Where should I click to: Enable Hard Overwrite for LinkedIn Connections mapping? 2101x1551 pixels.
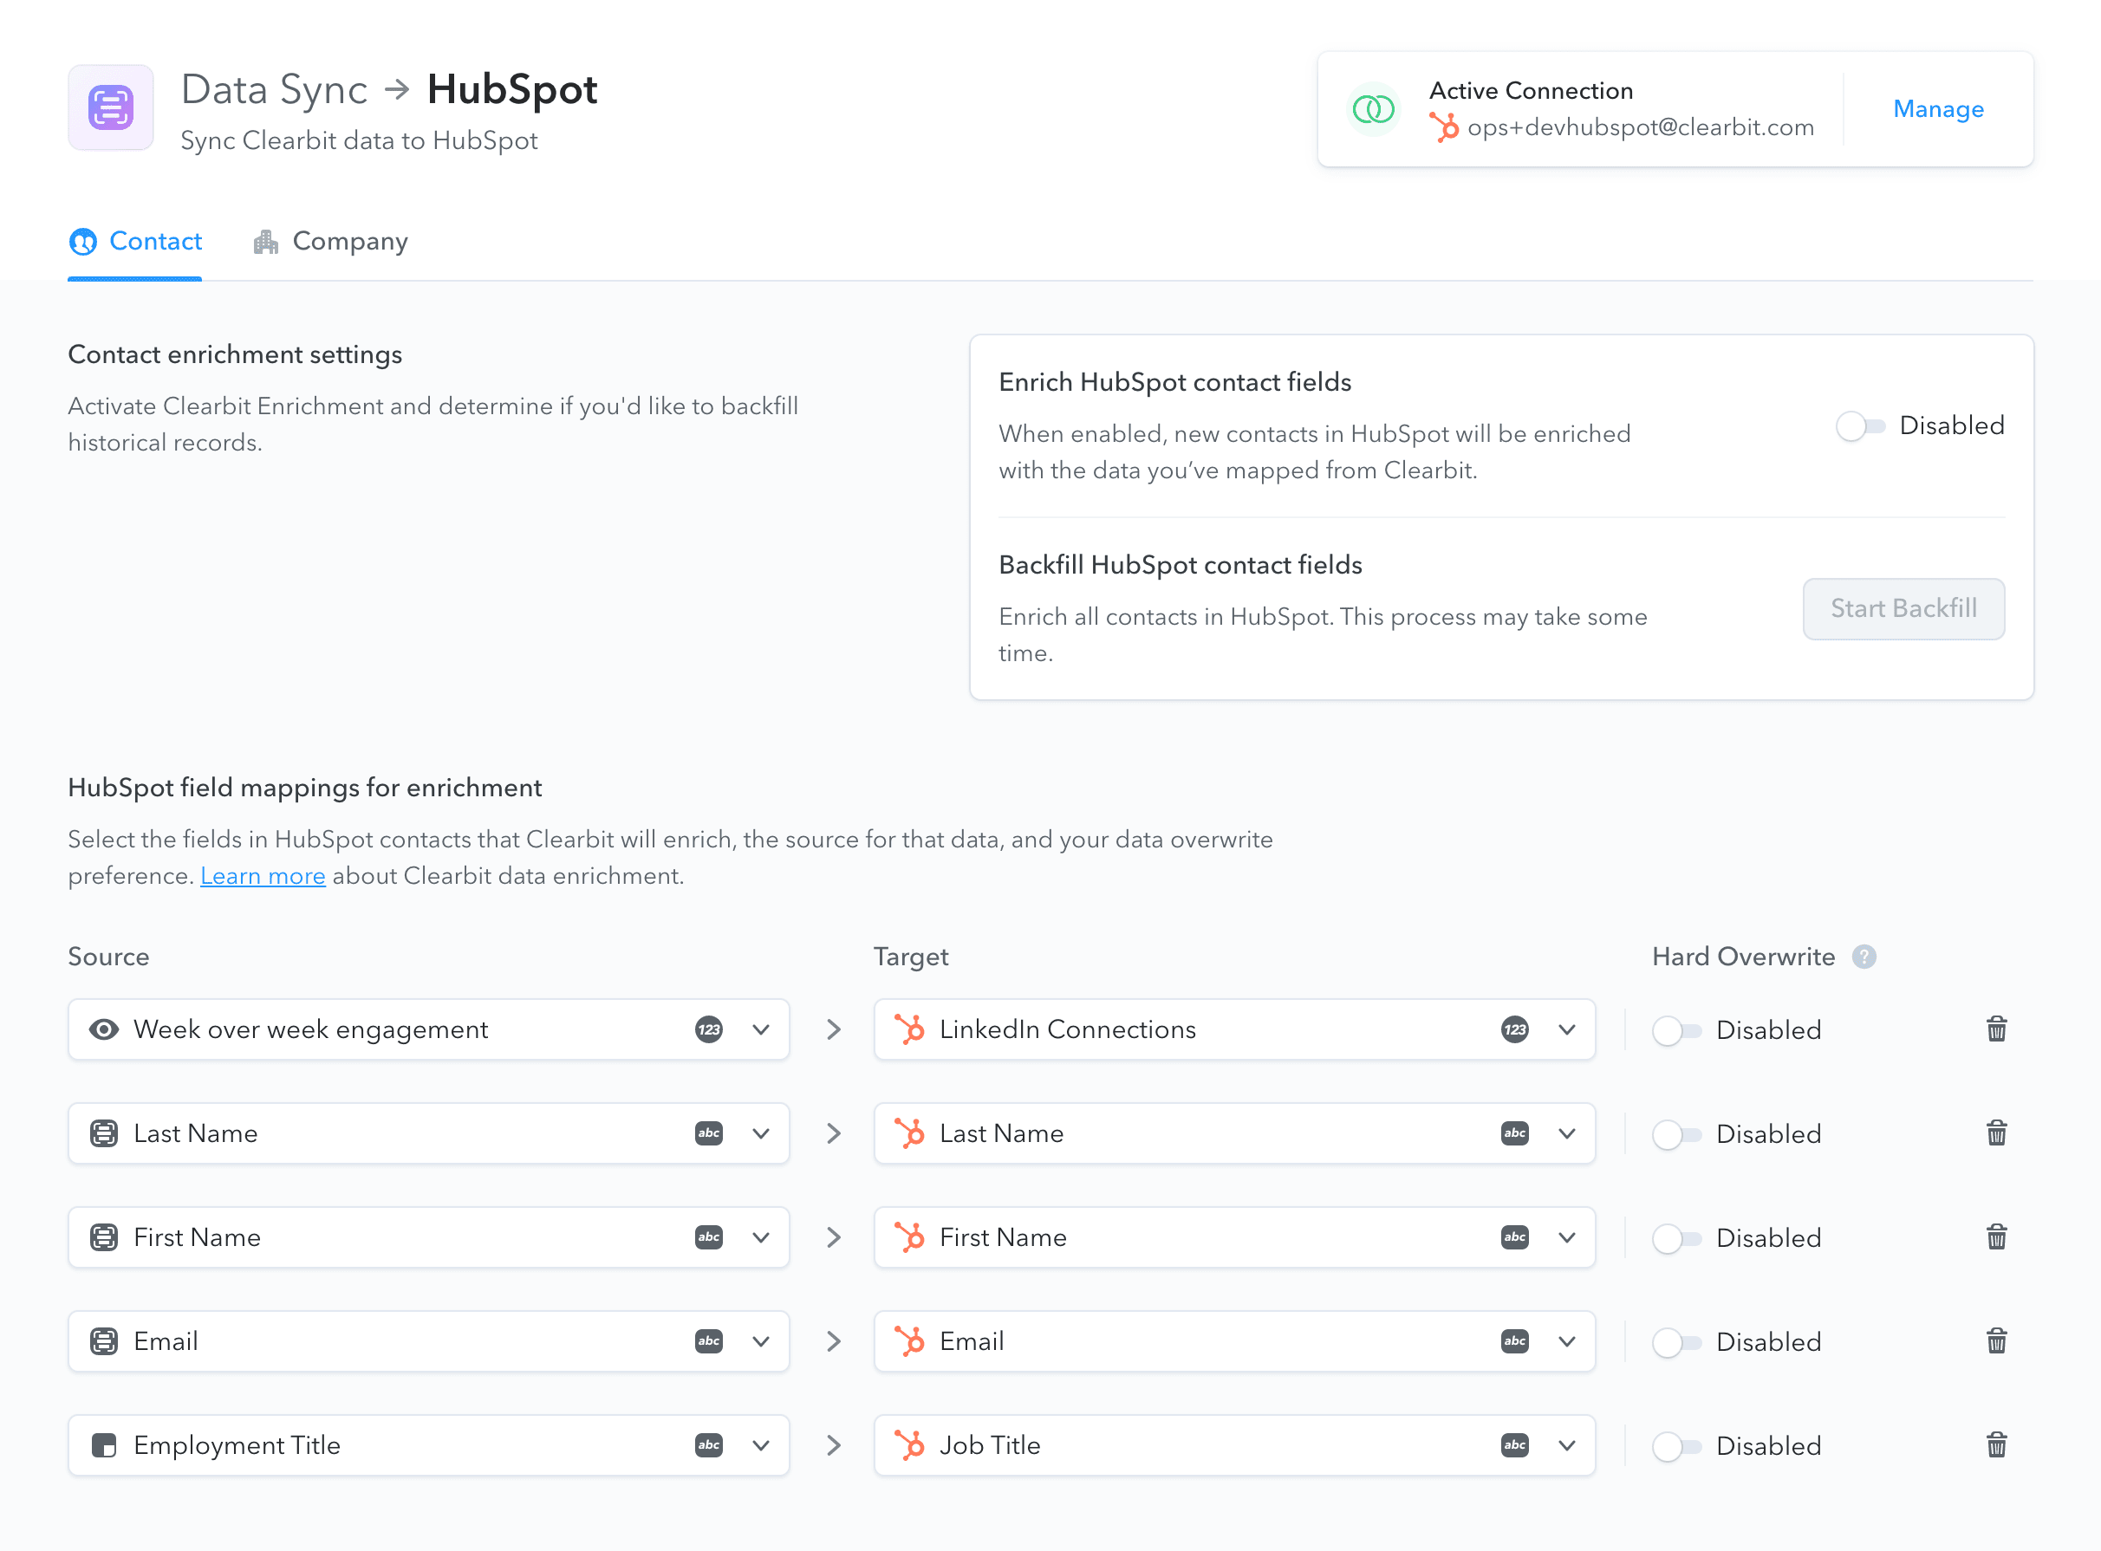coord(1676,1029)
